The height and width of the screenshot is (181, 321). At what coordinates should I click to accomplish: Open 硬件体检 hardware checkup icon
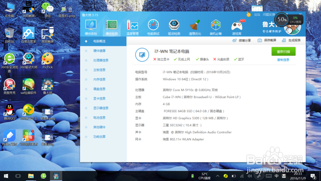pos(91,27)
